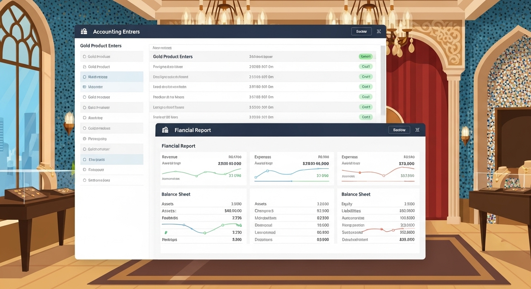Click the briefcase icon in Fiancial Report title bar

click(165, 130)
